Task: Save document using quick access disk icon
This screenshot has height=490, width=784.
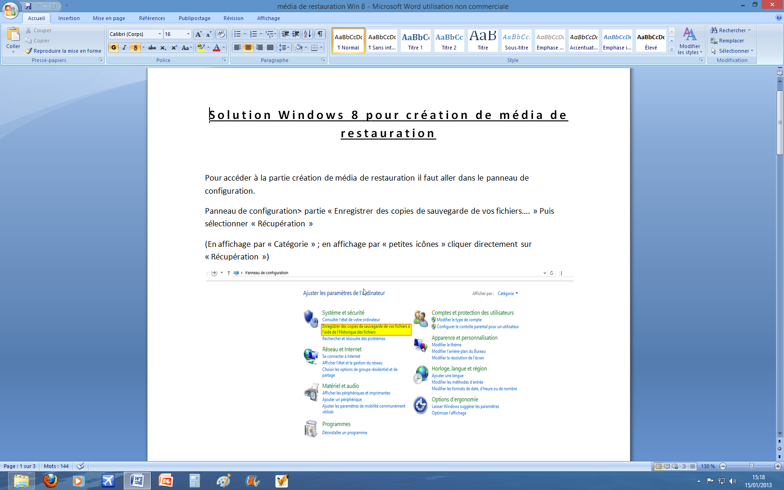Action: (28, 6)
